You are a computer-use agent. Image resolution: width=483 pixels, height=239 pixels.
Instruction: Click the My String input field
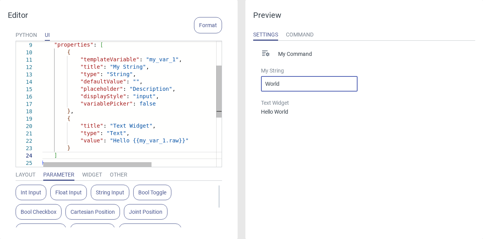point(309,84)
